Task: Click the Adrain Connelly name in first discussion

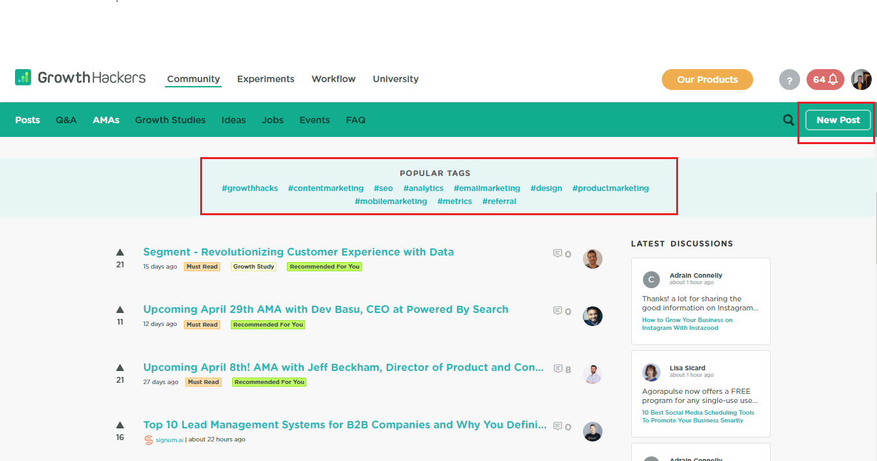Action: (x=696, y=276)
